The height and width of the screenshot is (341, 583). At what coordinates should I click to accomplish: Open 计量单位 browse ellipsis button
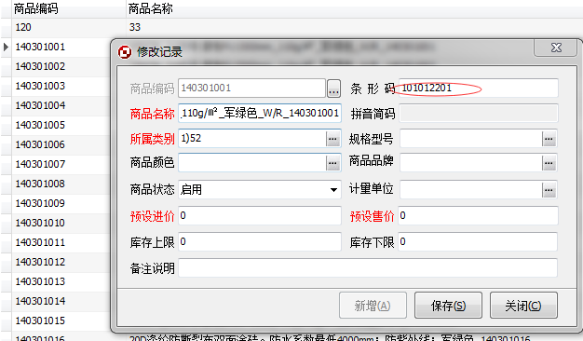point(549,190)
